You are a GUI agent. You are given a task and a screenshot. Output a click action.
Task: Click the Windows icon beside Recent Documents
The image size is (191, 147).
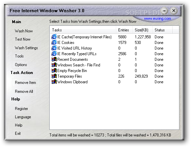[54, 59]
